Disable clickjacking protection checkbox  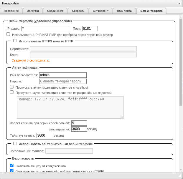(x=12, y=165)
